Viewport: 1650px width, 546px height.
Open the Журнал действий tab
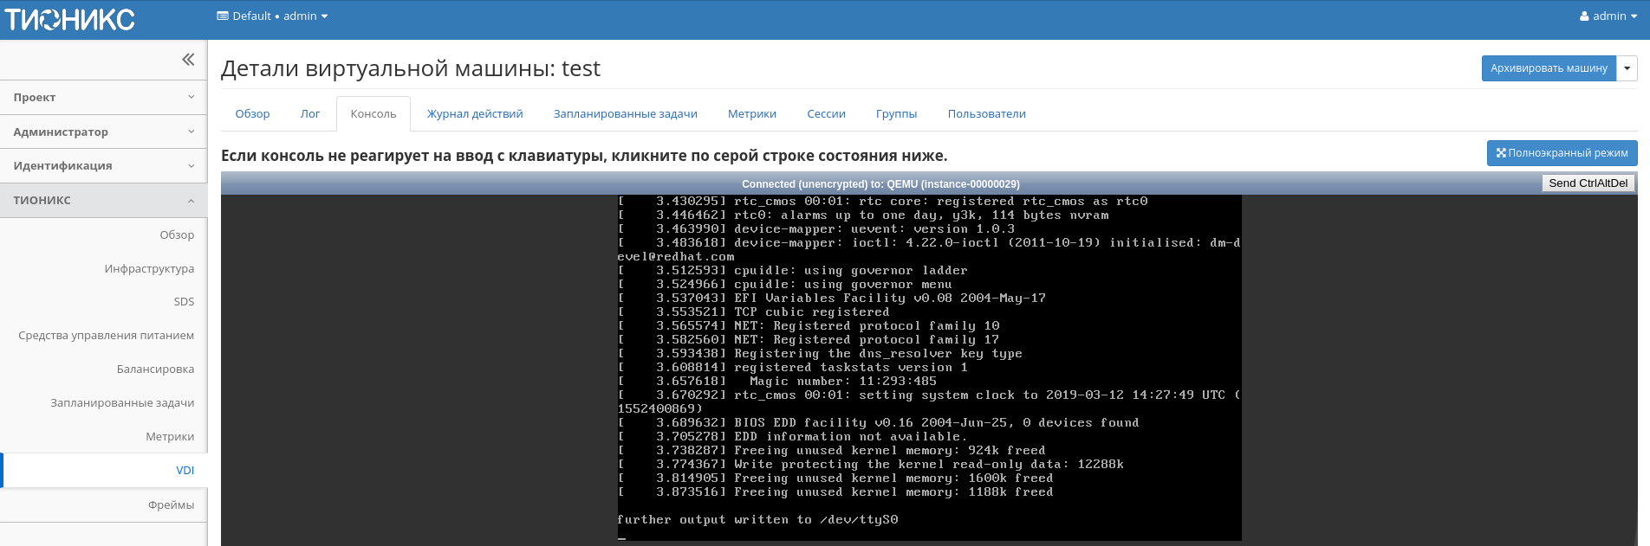pos(475,114)
